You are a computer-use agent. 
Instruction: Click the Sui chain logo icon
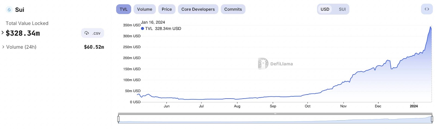click(9, 10)
